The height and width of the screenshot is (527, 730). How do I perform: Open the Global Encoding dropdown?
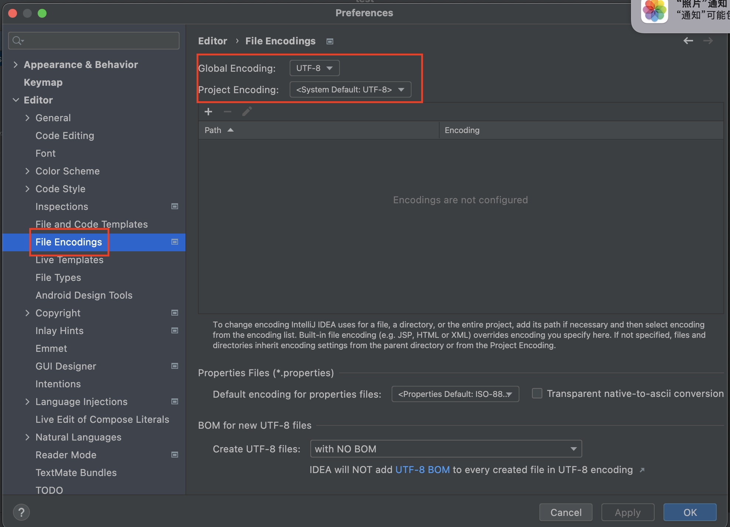click(314, 68)
